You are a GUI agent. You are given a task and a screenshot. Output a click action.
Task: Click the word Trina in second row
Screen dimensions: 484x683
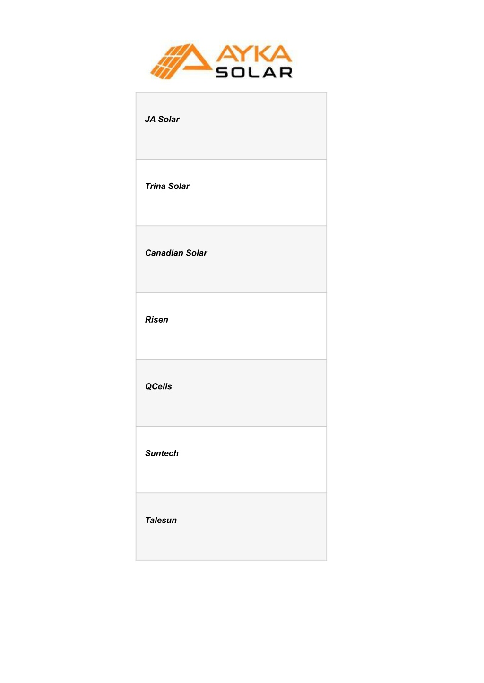[156, 186]
